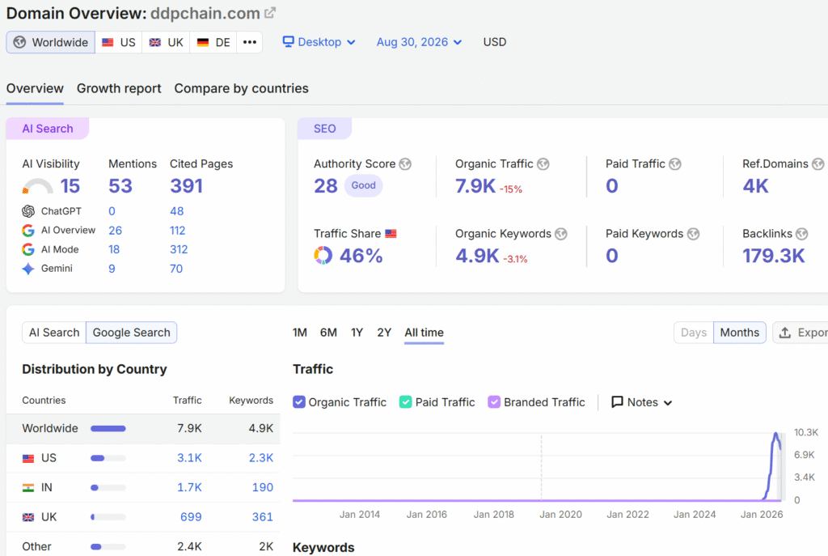The width and height of the screenshot is (828, 556).
Task: Select the UK region button
Action: (x=166, y=42)
